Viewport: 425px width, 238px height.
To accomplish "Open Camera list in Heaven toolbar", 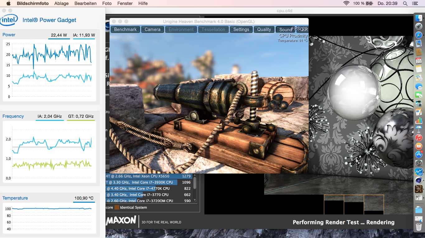I will (152, 29).
